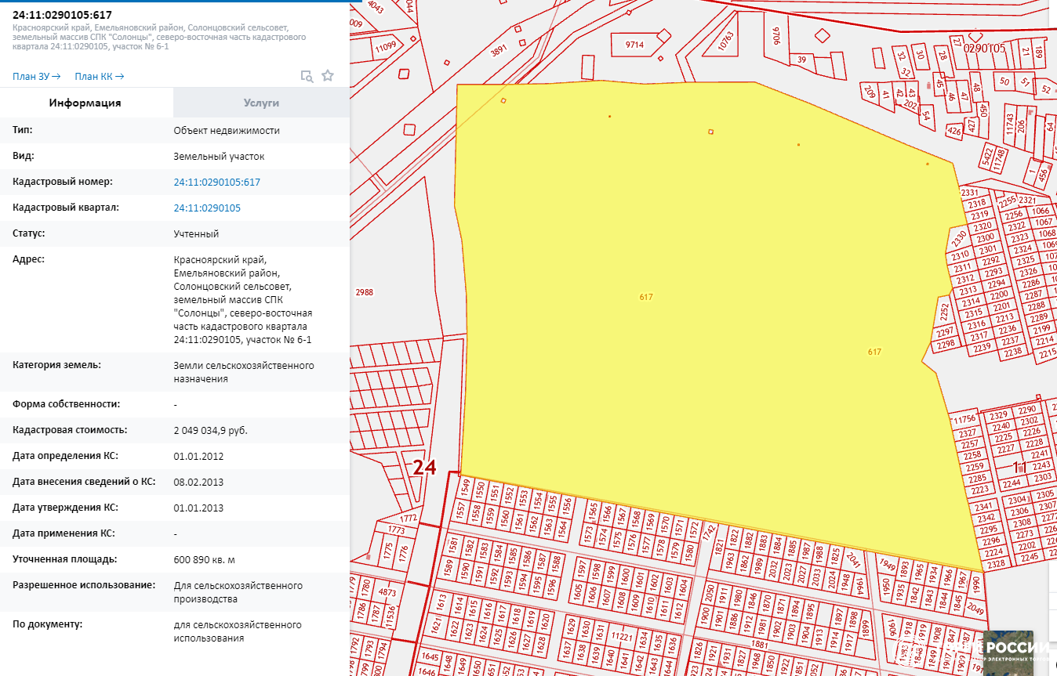The width and height of the screenshot is (1057, 676).
Task: Select parcel 11756 on the map
Action: click(x=964, y=420)
